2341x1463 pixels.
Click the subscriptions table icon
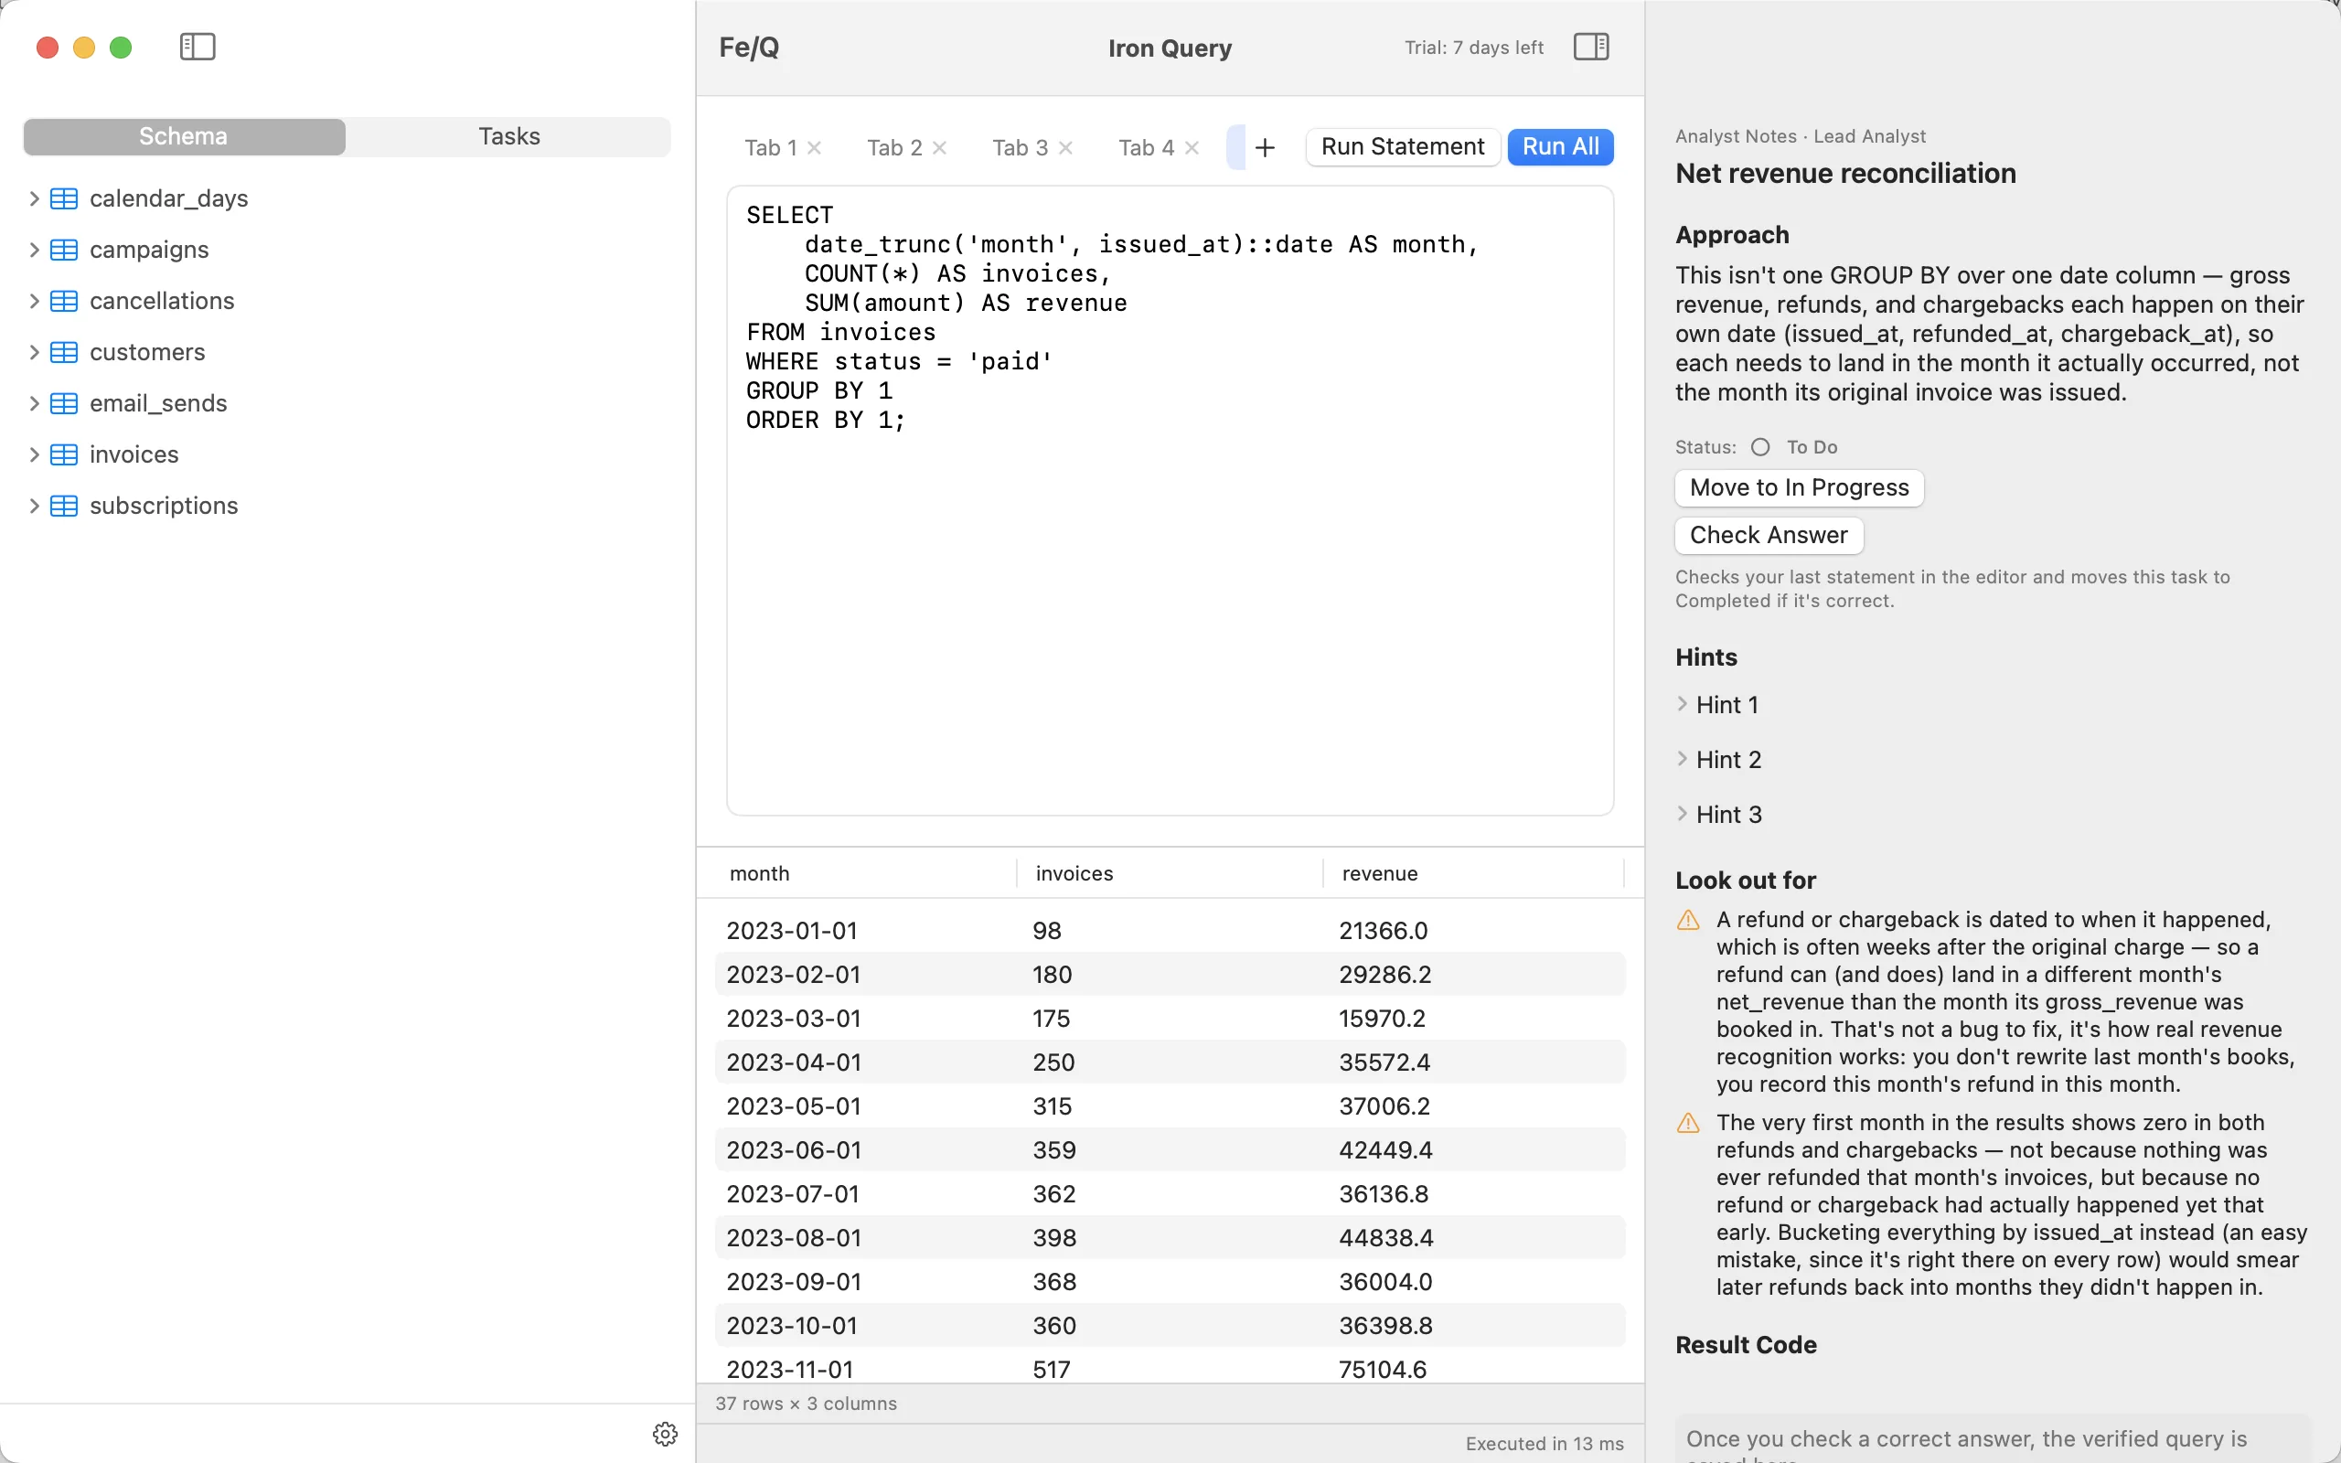(64, 506)
